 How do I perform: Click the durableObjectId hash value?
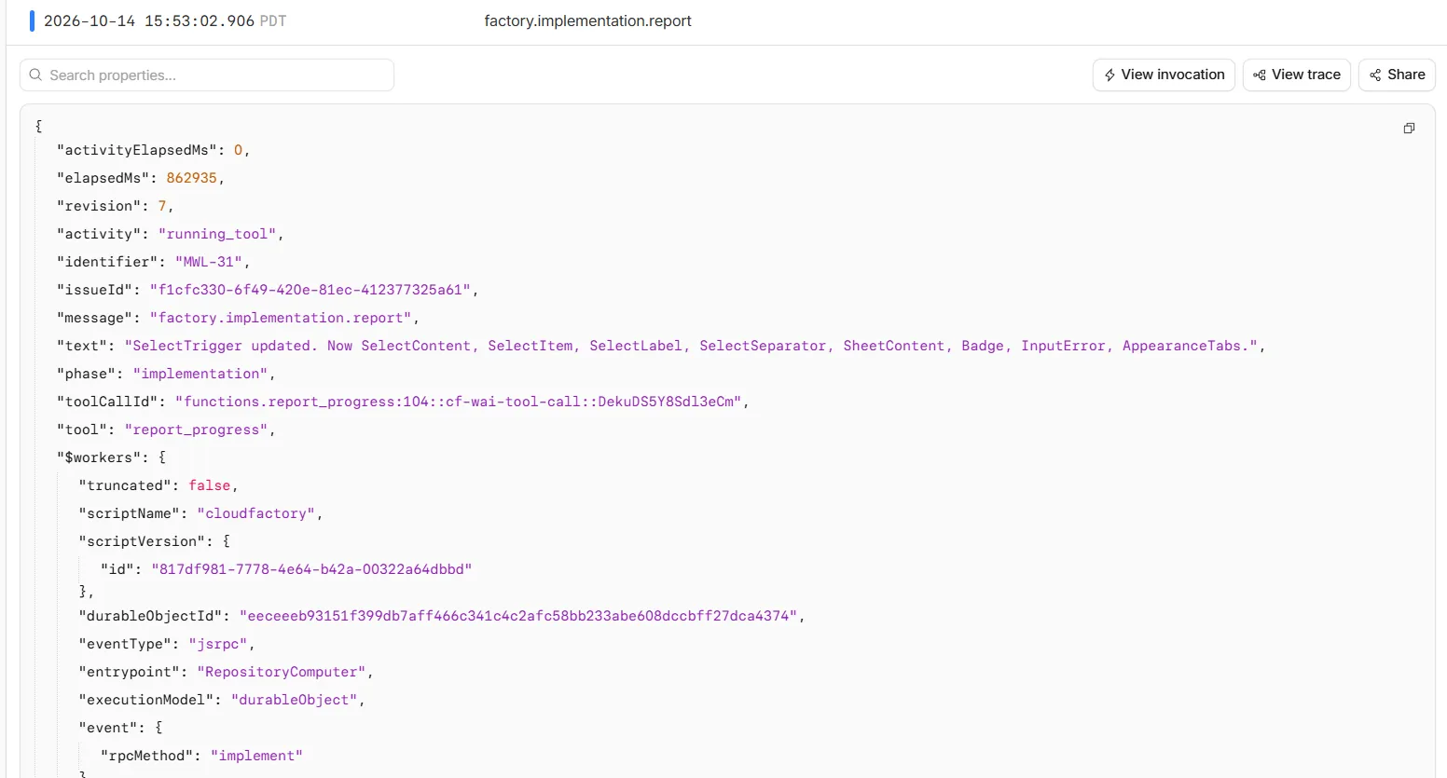518,616
